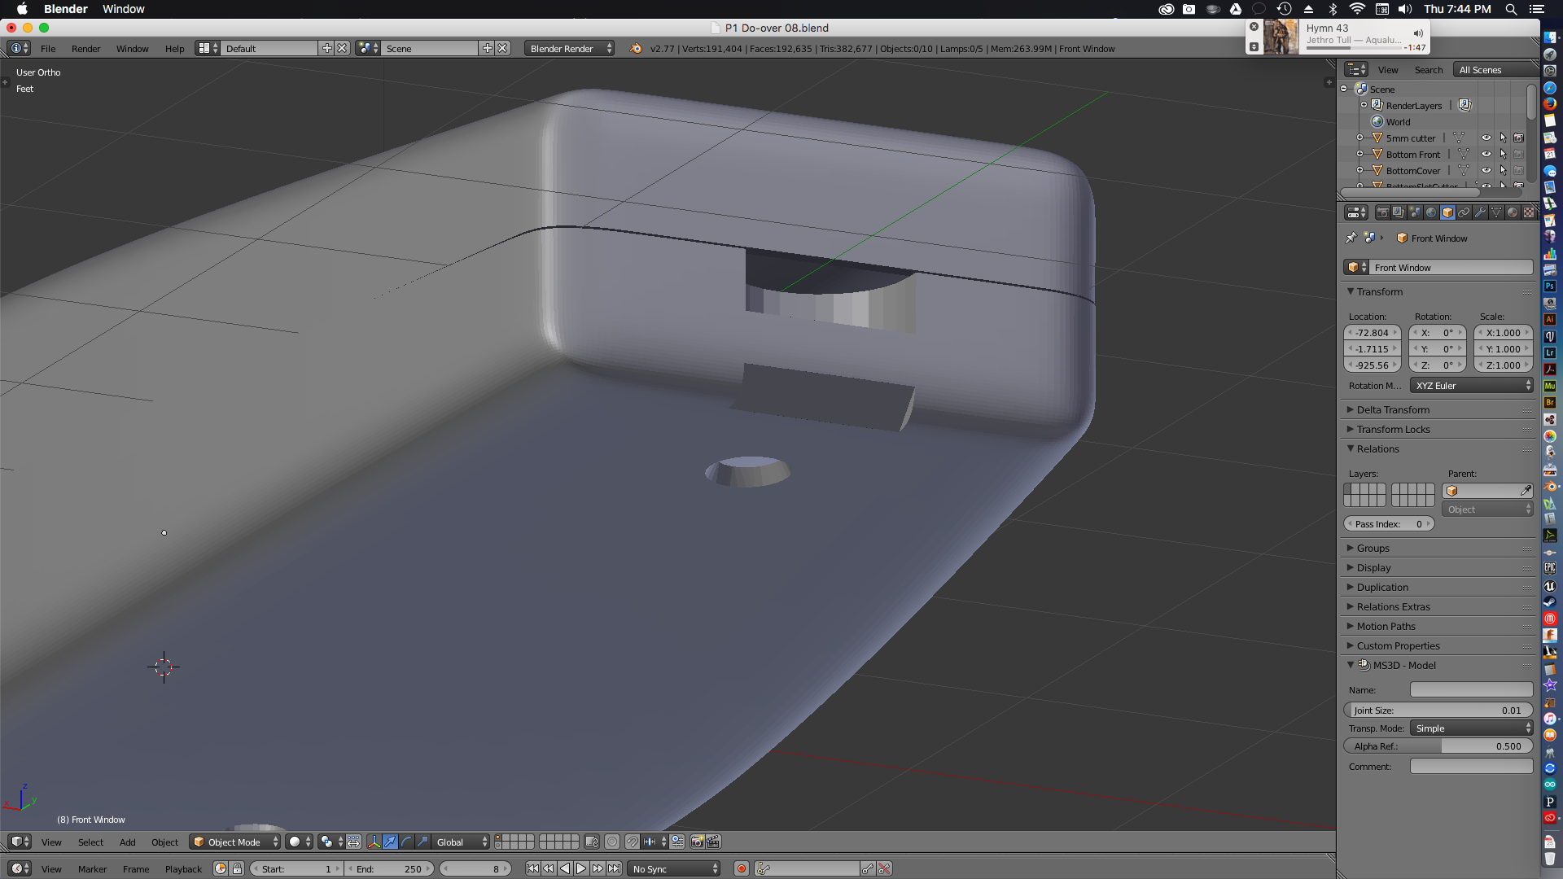Open the XYZ Euler rotation mode dropdown
This screenshot has width=1563, height=879.
pyautogui.click(x=1472, y=386)
